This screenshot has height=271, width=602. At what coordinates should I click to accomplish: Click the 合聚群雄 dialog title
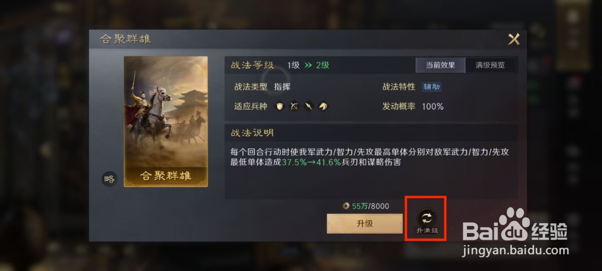point(126,39)
